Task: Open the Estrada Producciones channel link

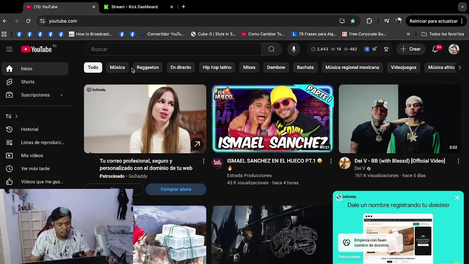Action: (249, 176)
